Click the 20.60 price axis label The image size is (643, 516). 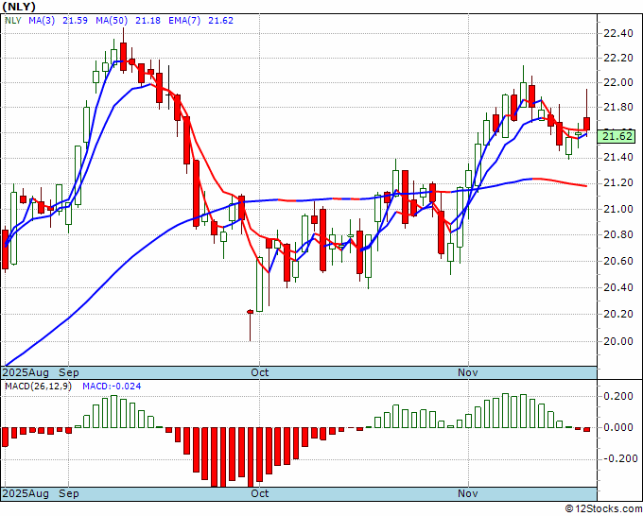[x=618, y=261]
